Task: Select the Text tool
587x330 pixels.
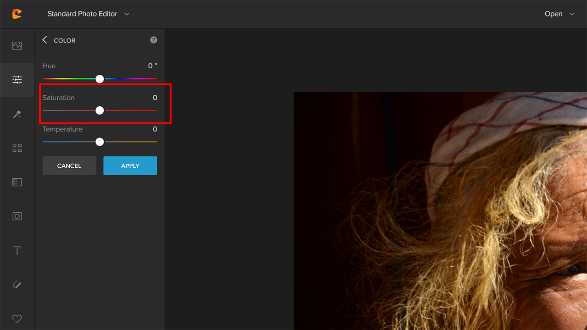Action: [17, 250]
